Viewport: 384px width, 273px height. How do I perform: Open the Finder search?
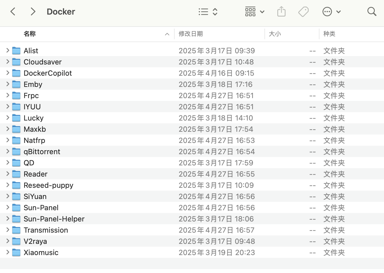(x=372, y=11)
